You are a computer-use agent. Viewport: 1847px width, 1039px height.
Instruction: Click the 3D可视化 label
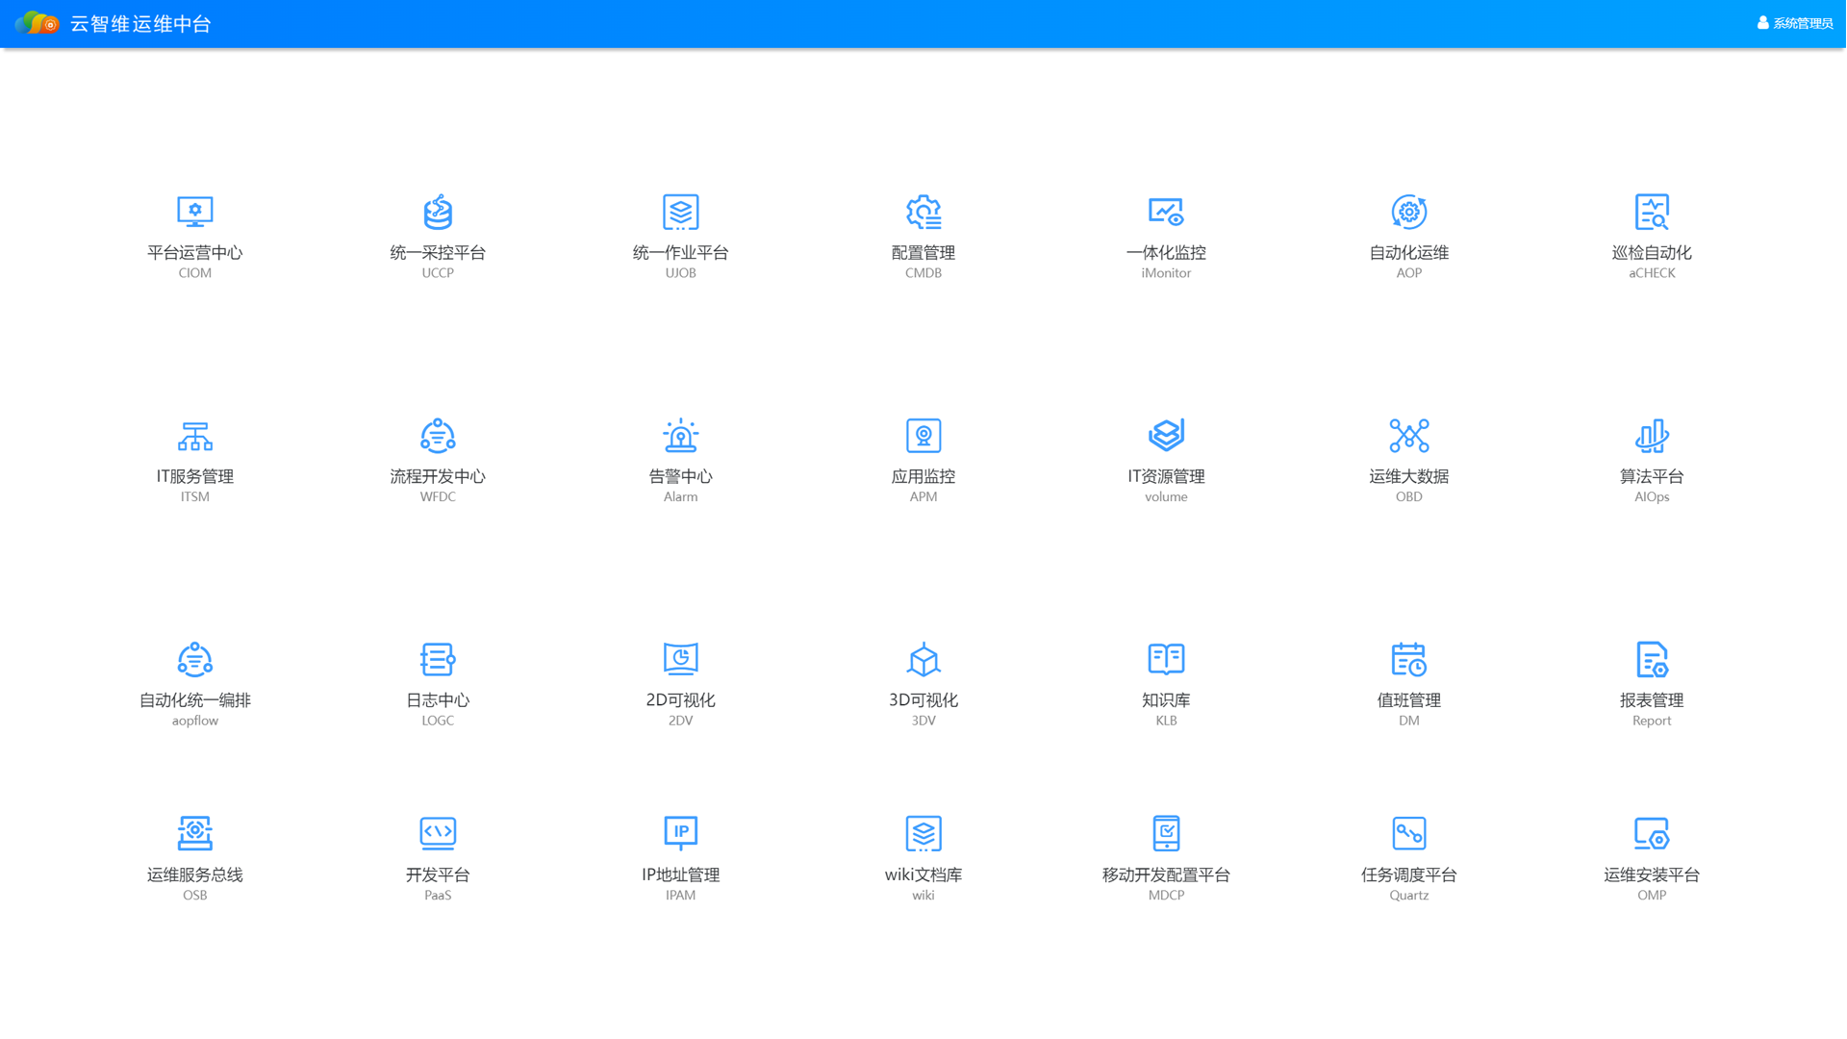923,699
